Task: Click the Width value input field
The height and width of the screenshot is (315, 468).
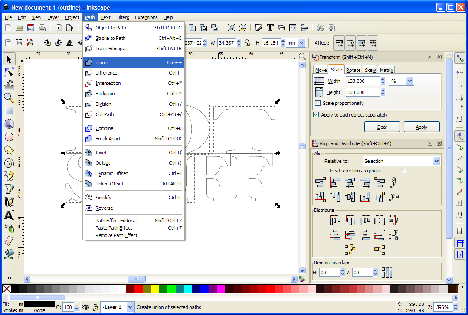Action: click(363, 81)
